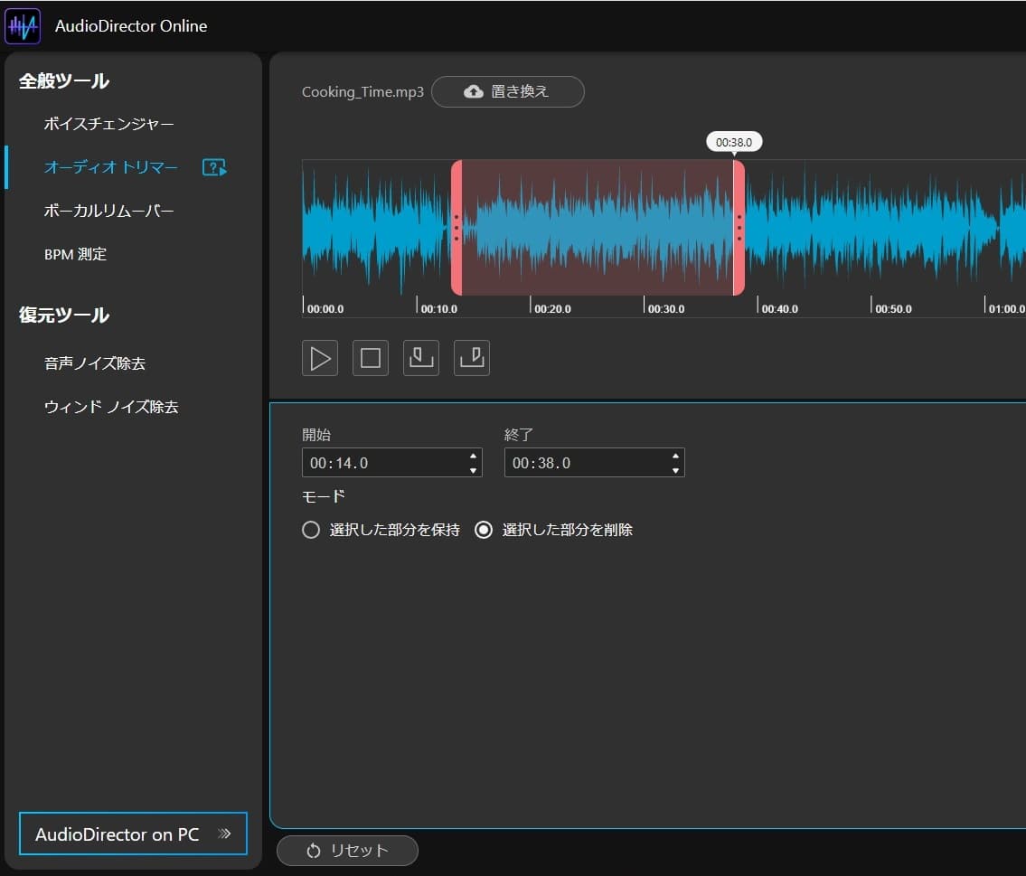Screen dimensions: 1026x876
Task: Increase the 終了 time with the up arrow
Action: [x=675, y=456]
